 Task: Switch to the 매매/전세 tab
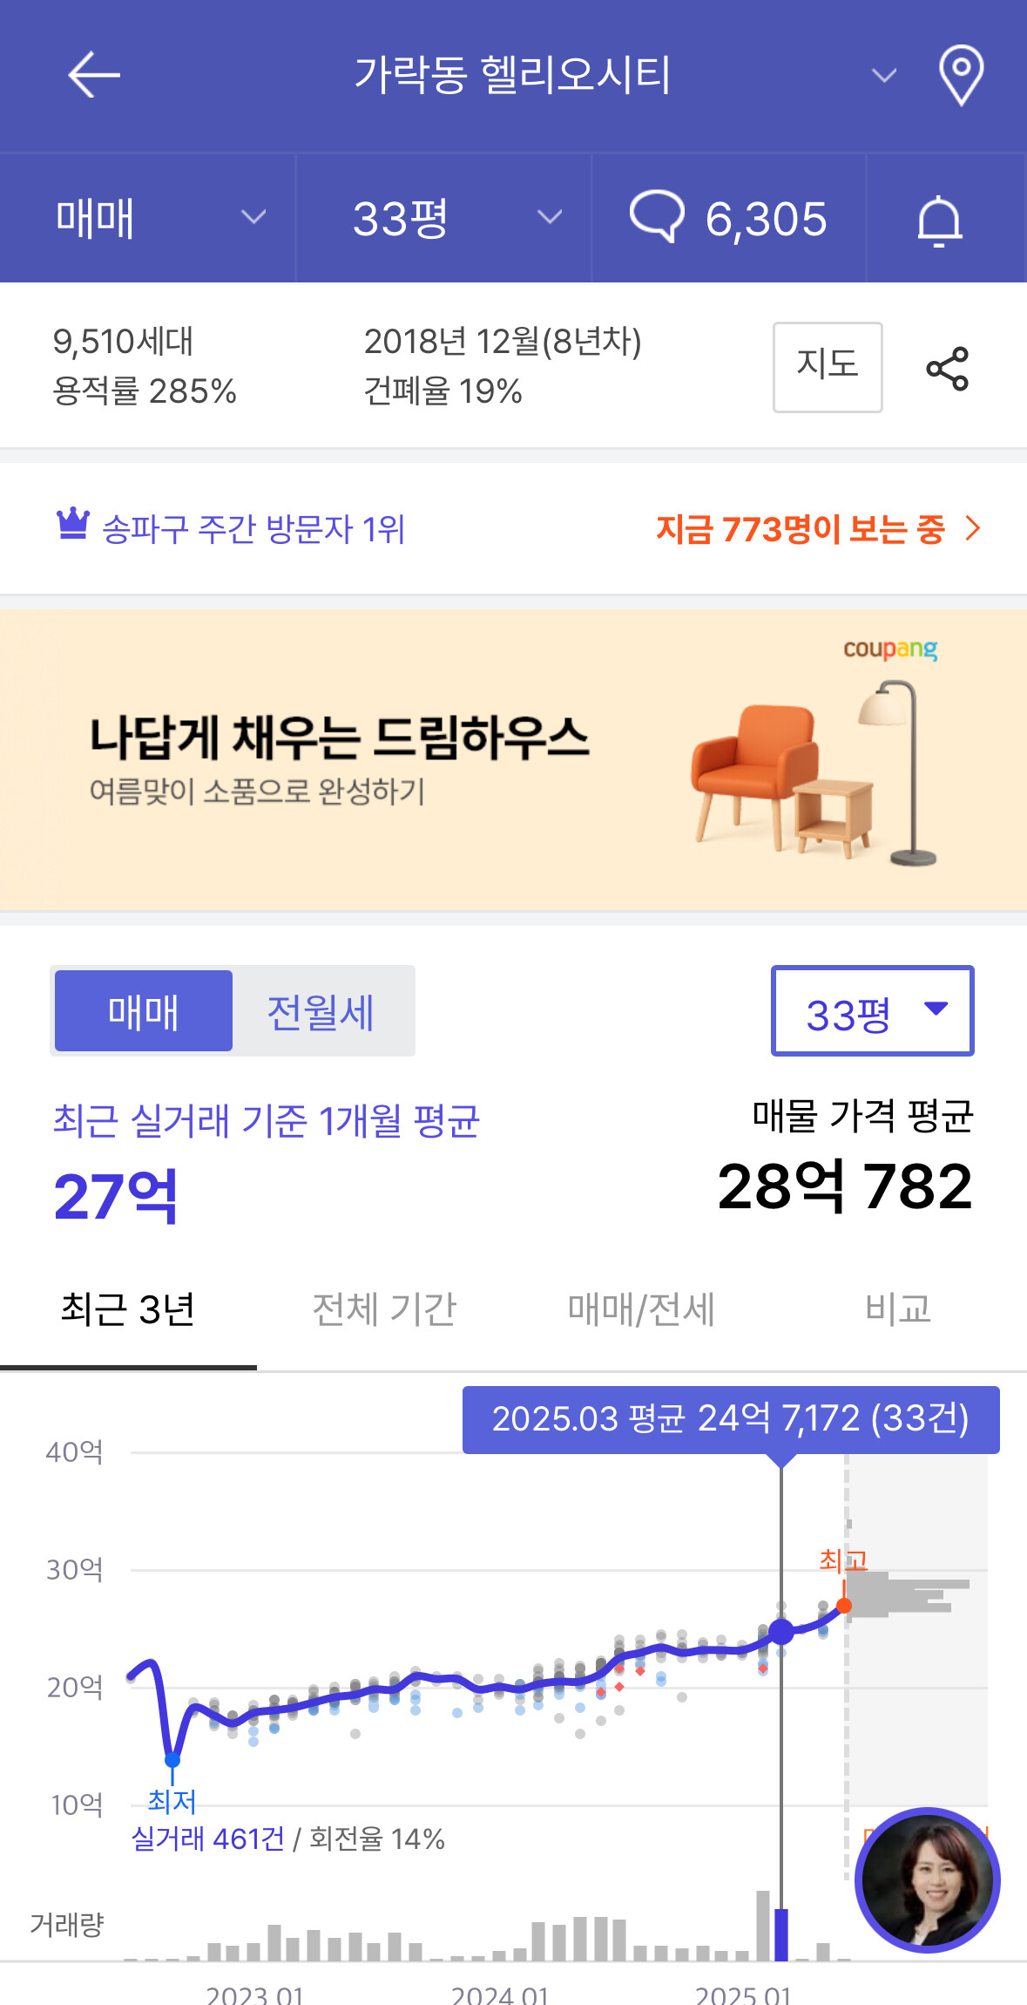pyautogui.click(x=641, y=1308)
